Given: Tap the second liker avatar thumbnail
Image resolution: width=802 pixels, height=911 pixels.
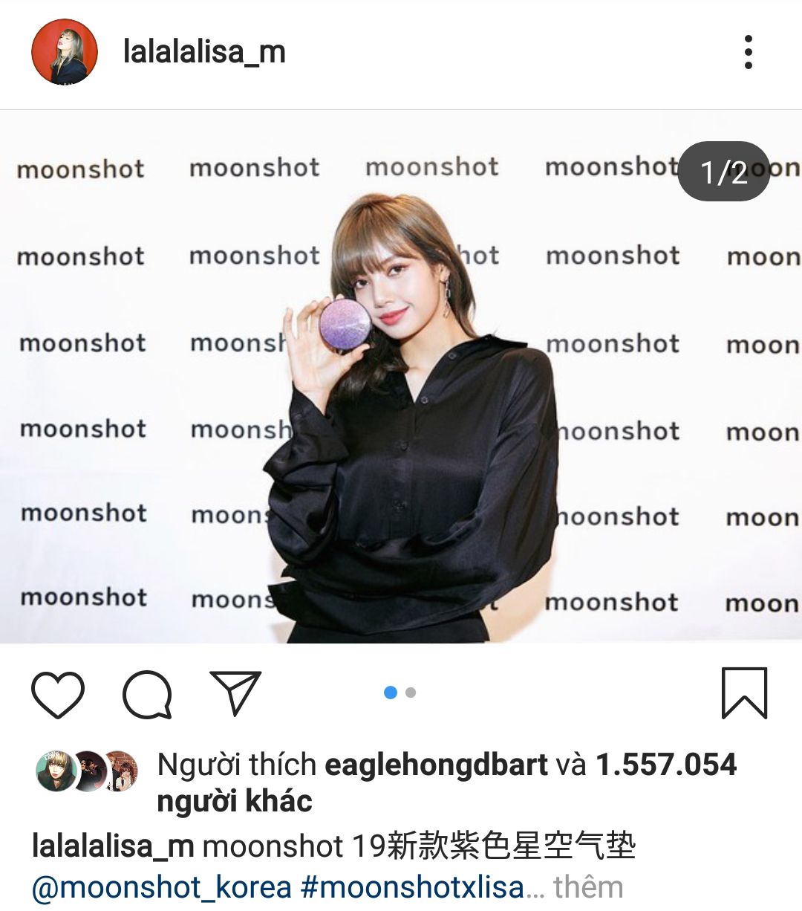Looking at the screenshot, I should (x=89, y=771).
